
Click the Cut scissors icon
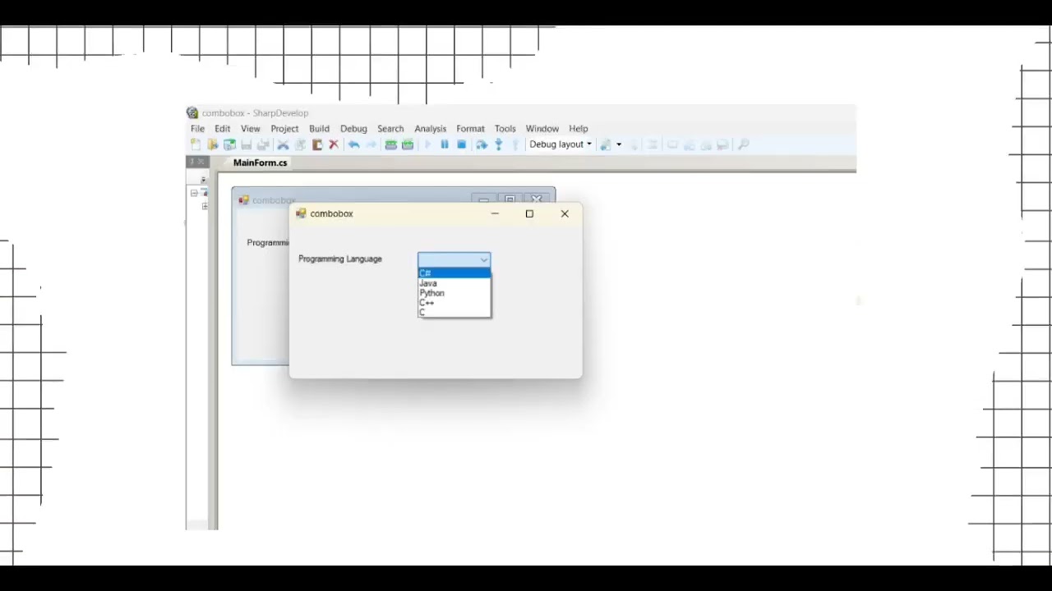coord(283,144)
